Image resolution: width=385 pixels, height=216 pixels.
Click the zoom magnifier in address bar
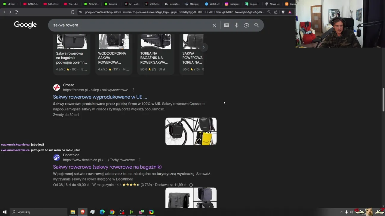[269, 12]
